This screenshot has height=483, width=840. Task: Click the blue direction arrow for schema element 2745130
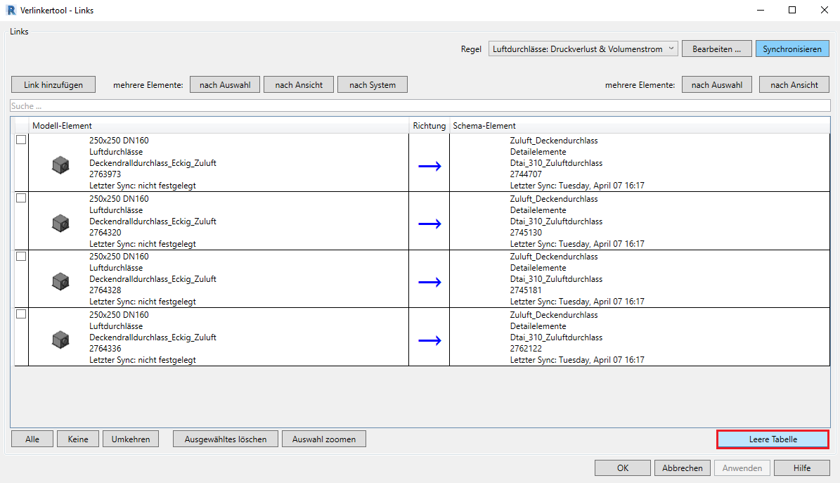click(429, 224)
